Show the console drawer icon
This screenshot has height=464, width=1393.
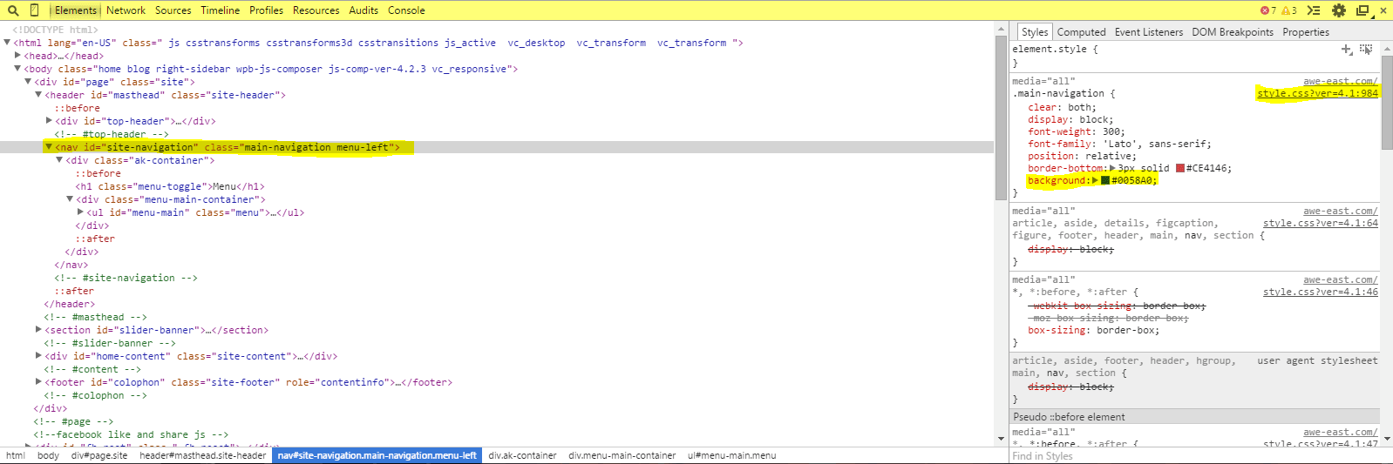[x=1314, y=10]
